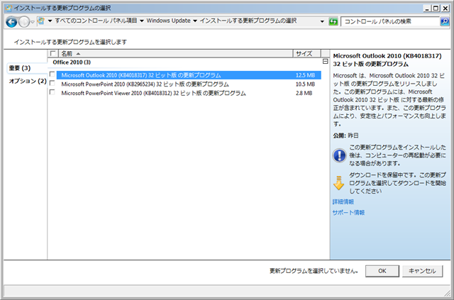
Task: Check the PowerPoint 2010 KB2965234 update
Action: click(52, 83)
